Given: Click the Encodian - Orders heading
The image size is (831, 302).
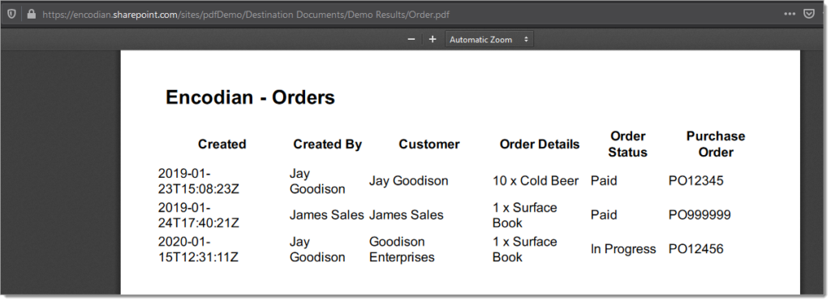Looking at the screenshot, I should coord(250,97).
